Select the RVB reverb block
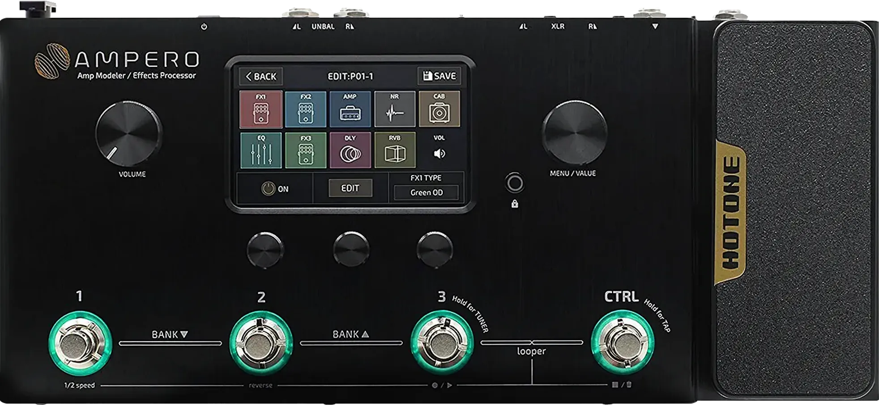Image resolution: width=879 pixels, height=405 pixels. coord(394,150)
